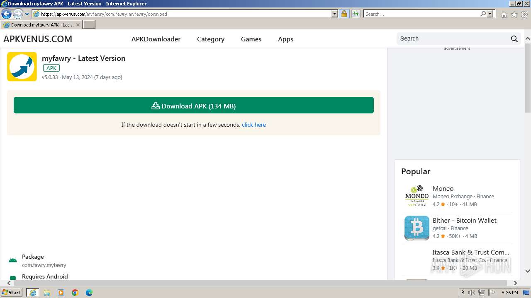Click the myfawry app icon

coord(22,67)
